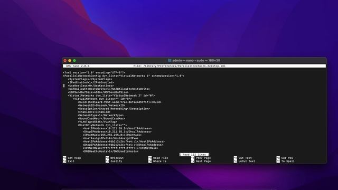
Task: Click the VLANTag 65535 line
Action: click(97, 122)
